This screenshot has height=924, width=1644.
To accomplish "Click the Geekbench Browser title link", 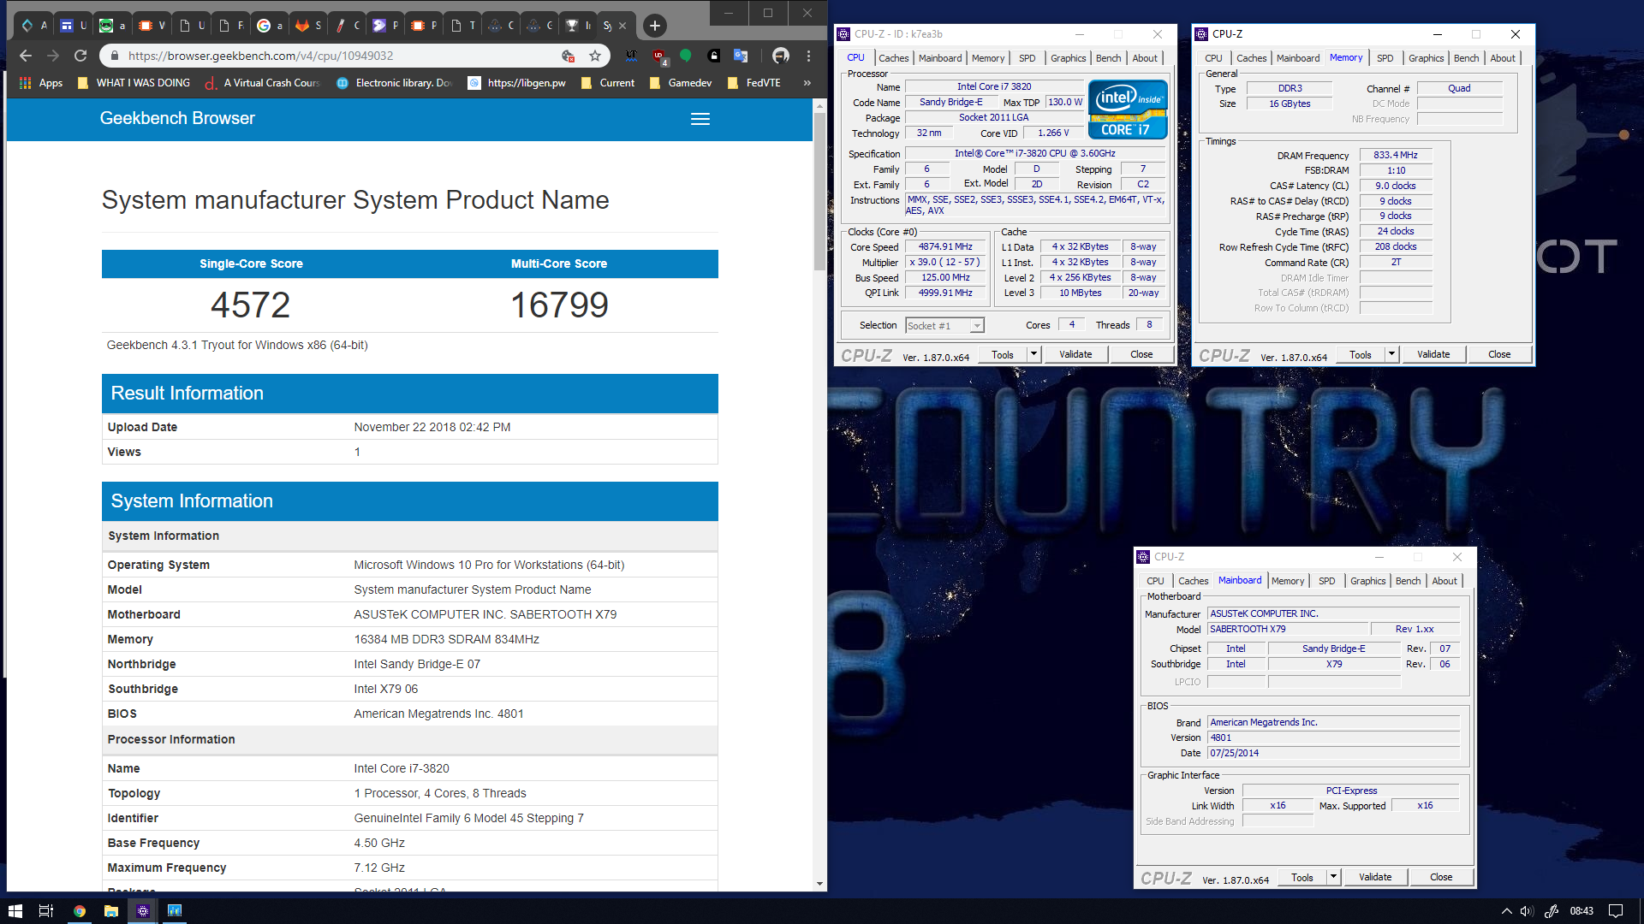I will pos(177,118).
